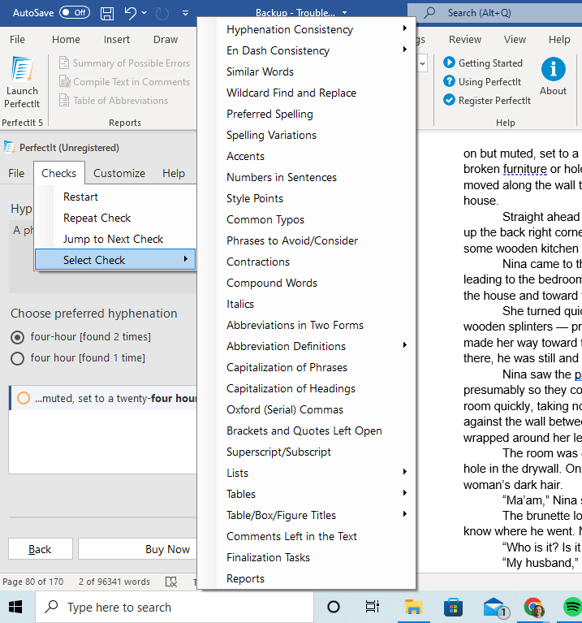Viewport: 582px width, 623px height.
Task: Open the Undo history dropdown arrow
Action: point(144,13)
